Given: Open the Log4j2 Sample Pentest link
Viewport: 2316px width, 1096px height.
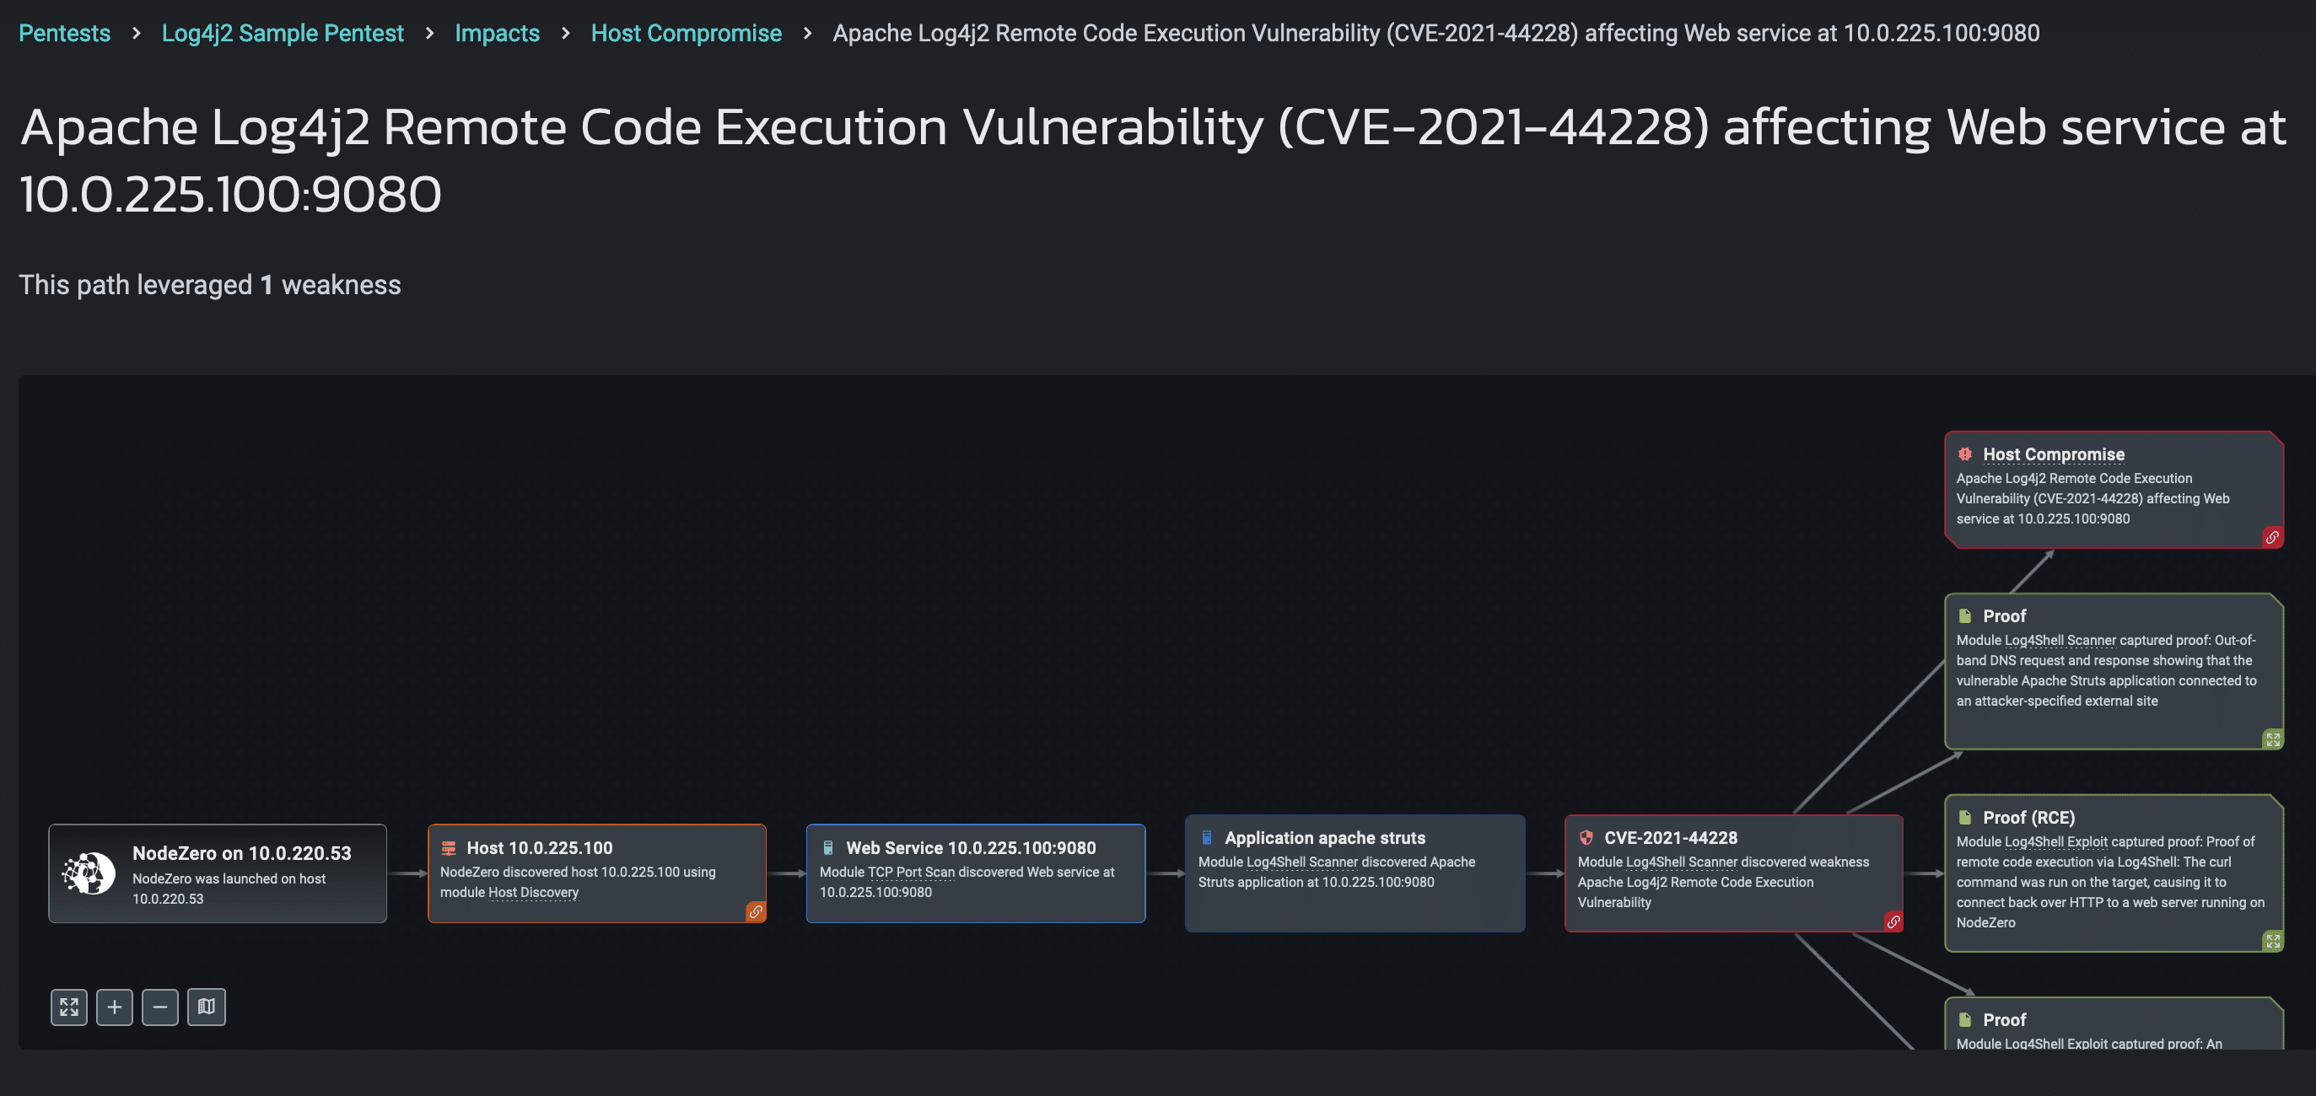Looking at the screenshot, I should click(283, 32).
